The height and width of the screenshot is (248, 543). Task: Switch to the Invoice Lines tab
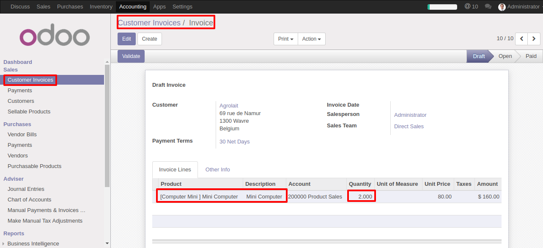pos(175,170)
